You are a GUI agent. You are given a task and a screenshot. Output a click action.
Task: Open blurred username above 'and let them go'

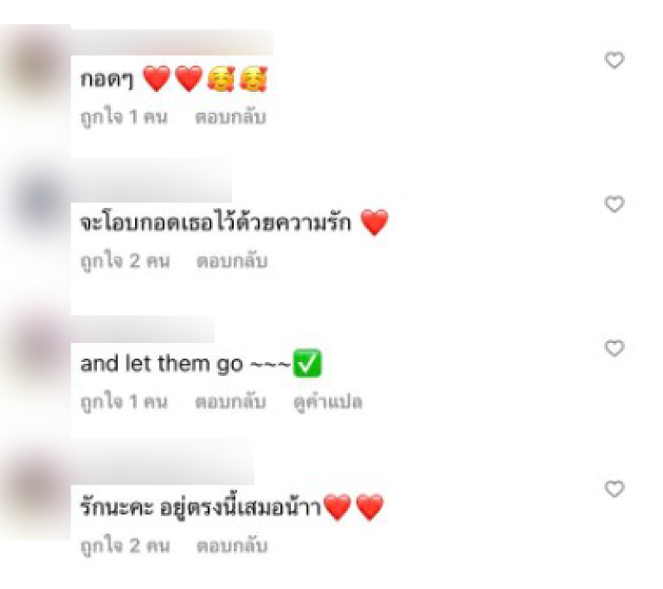143,329
